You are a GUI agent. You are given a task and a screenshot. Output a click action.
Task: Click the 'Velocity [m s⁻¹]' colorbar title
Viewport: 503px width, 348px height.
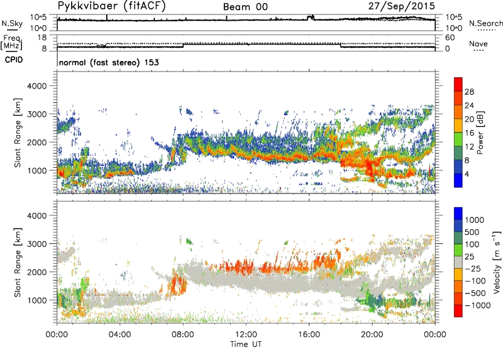point(497,262)
